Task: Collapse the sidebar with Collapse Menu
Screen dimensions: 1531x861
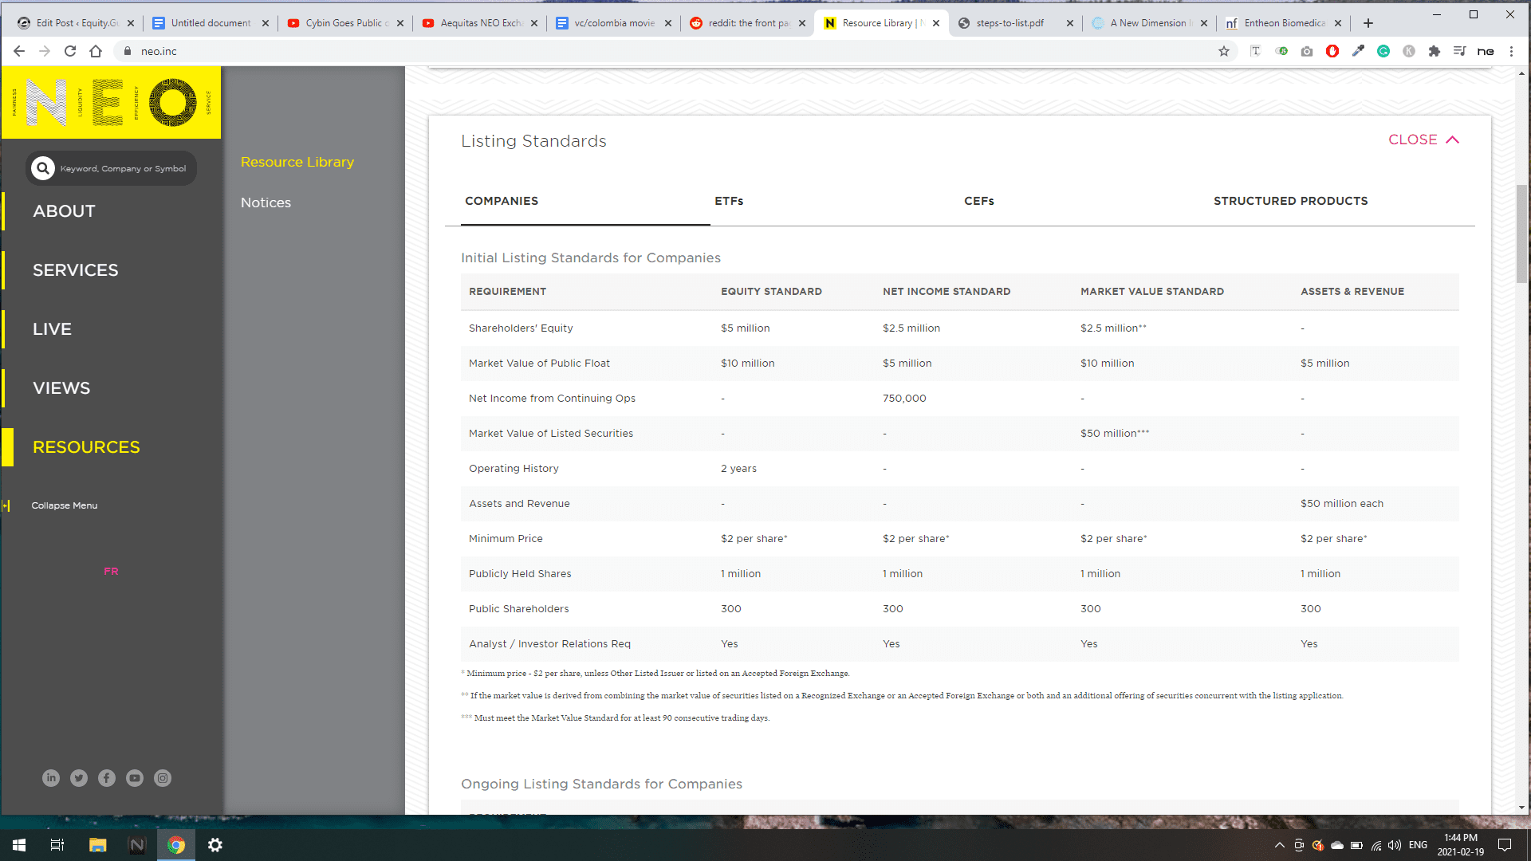Action: 64,505
